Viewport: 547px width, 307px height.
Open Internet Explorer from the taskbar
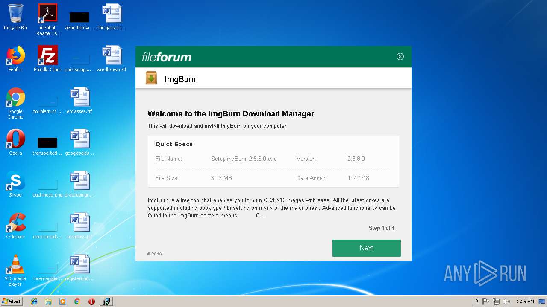34,301
